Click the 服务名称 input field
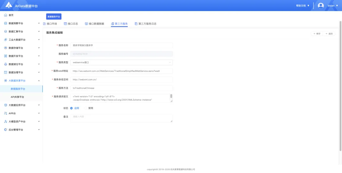342x173 pixels. click(x=122, y=45)
